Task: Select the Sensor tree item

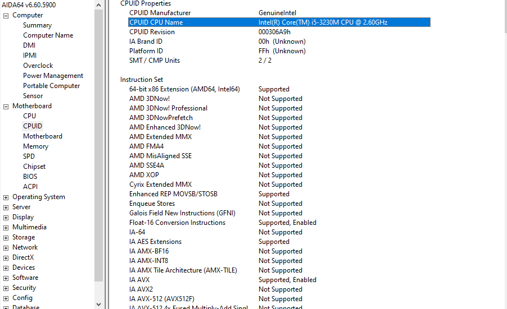Action: tap(33, 96)
